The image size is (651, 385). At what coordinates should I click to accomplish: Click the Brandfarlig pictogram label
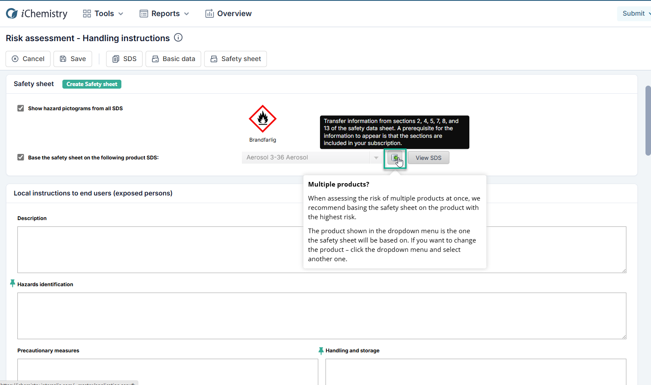[x=263, y=140]
